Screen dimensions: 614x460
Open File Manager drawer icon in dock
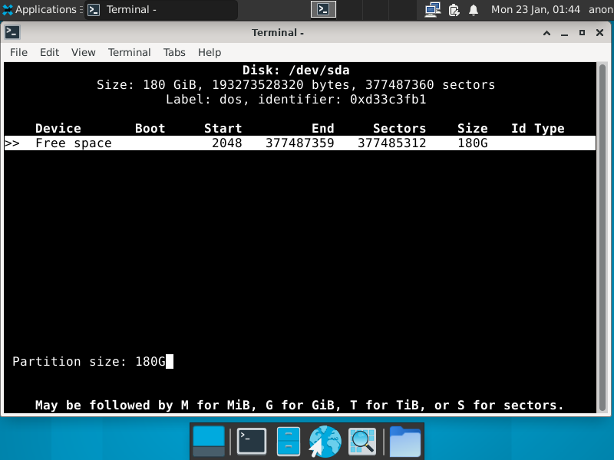289,442
